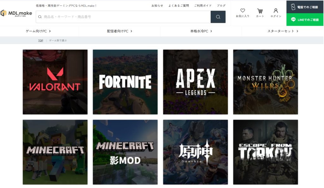This screenshot has height=188, width=324.
Task: Expand the 配信者向けPC menu
Action: 119,31
